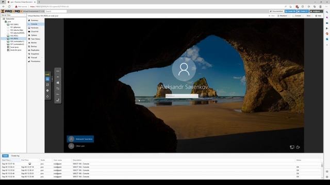The image size is (330, 185).
Task: Open Hardware in VM side menu
Action: coord(35,28)
